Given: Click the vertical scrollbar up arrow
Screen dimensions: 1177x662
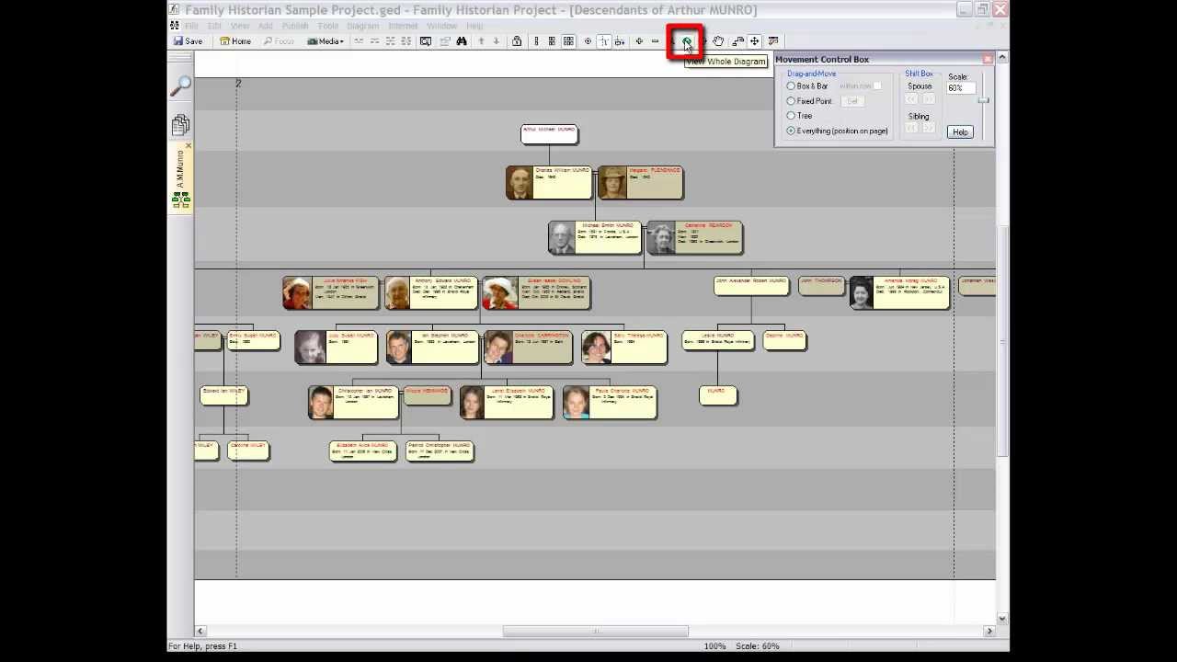Looking at the screenshot, I should coord(1002,58).
